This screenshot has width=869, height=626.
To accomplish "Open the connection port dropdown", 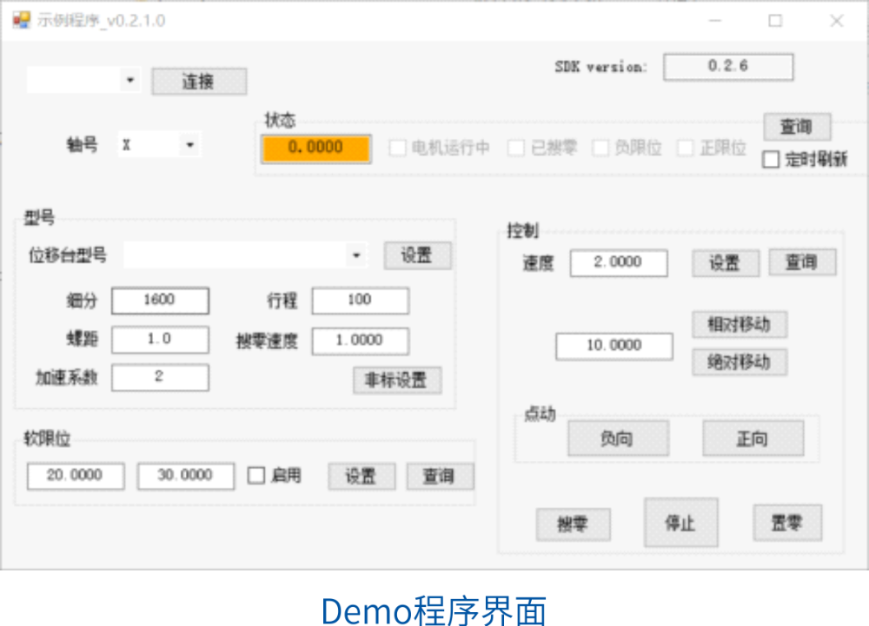I will (130, 80).
